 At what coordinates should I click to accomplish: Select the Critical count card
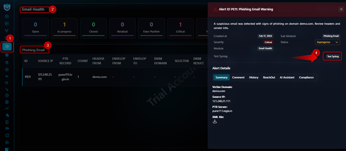pyautogui.click(x=180, y=28)
